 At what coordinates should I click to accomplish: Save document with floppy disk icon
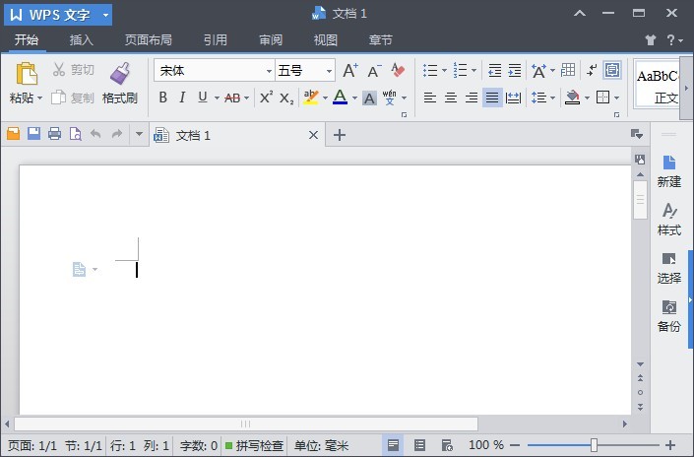(34, 133)
